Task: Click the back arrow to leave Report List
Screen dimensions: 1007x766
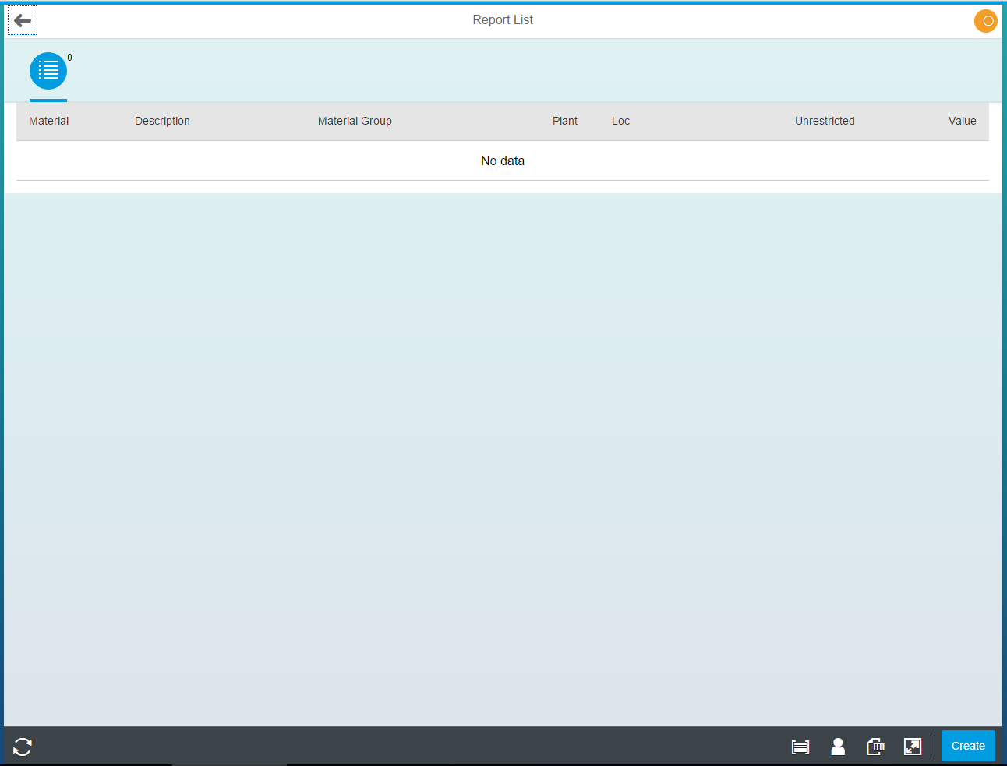Action: coord(22,20)
